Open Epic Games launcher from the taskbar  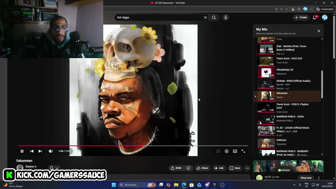click(x=215, y=185)
